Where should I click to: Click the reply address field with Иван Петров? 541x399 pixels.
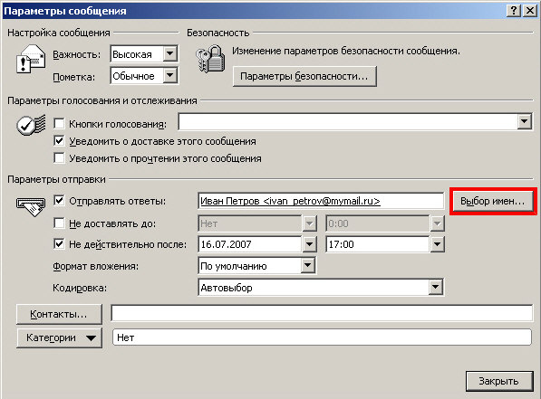(321, 201)
